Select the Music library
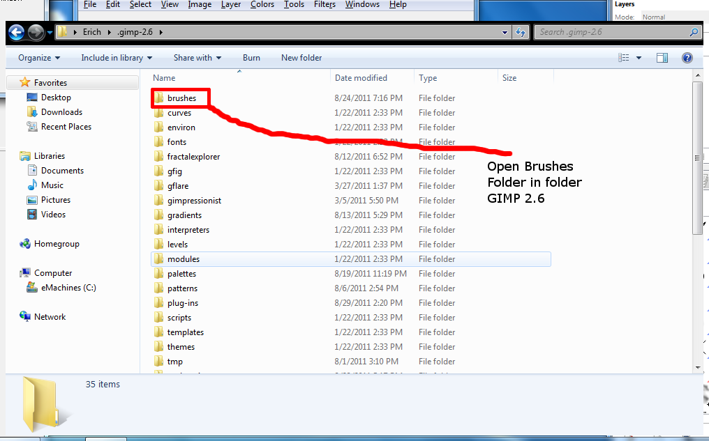Image resolution: width=709 pixels, height=441 pixels. coord(52,185)
